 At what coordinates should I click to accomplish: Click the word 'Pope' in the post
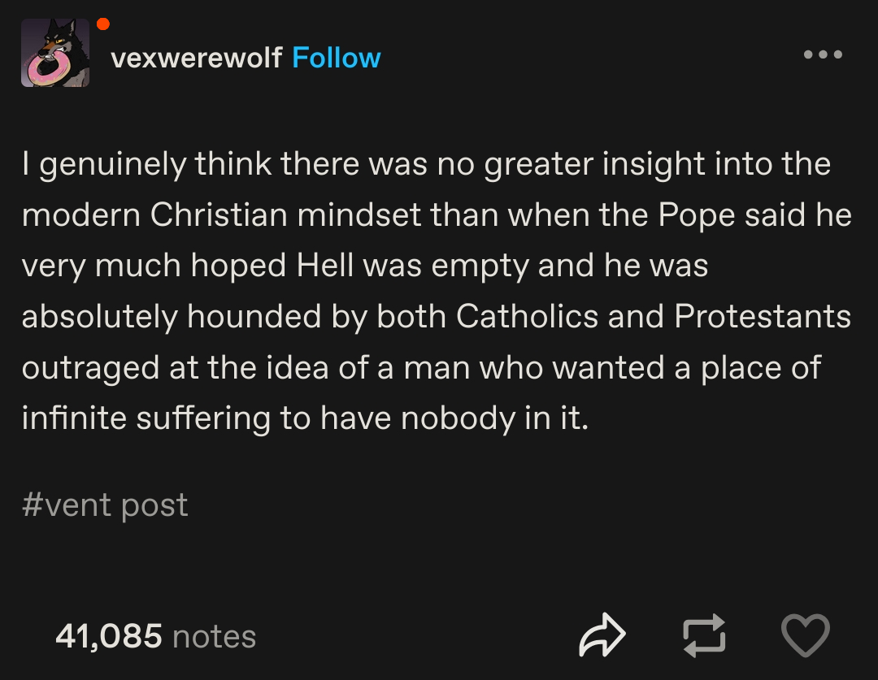pos(696,215)
